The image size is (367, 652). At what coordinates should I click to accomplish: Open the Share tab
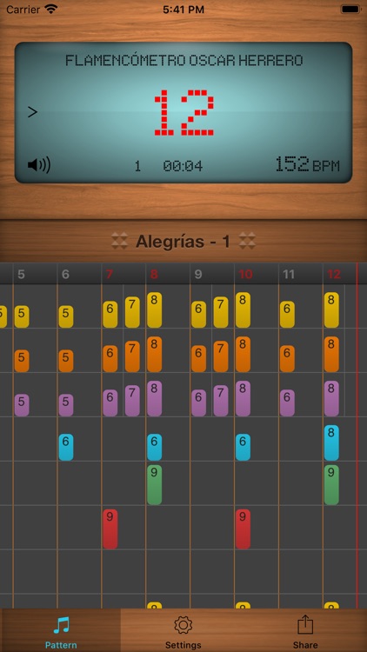(305, 633)
